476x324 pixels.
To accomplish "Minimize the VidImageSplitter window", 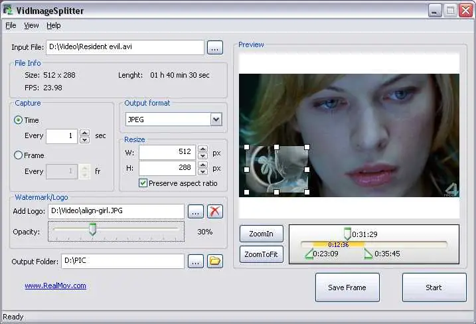I will click(x=435, y=11).
